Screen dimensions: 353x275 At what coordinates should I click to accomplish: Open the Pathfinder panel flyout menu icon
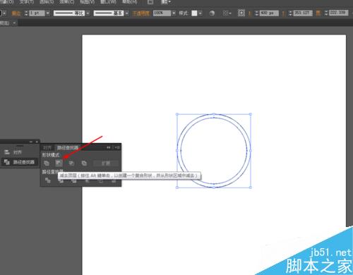tap(117, 147)
